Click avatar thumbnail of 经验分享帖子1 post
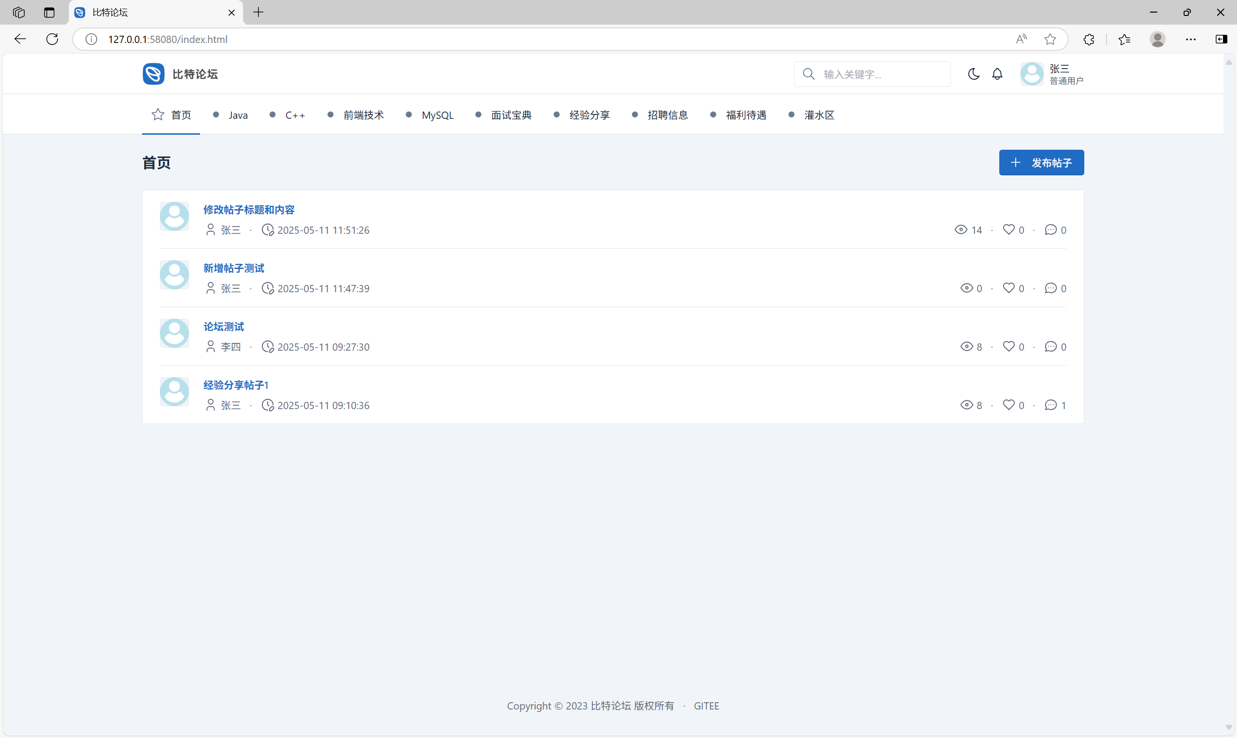Screen dimensions: 1237x738 point(174,392)
